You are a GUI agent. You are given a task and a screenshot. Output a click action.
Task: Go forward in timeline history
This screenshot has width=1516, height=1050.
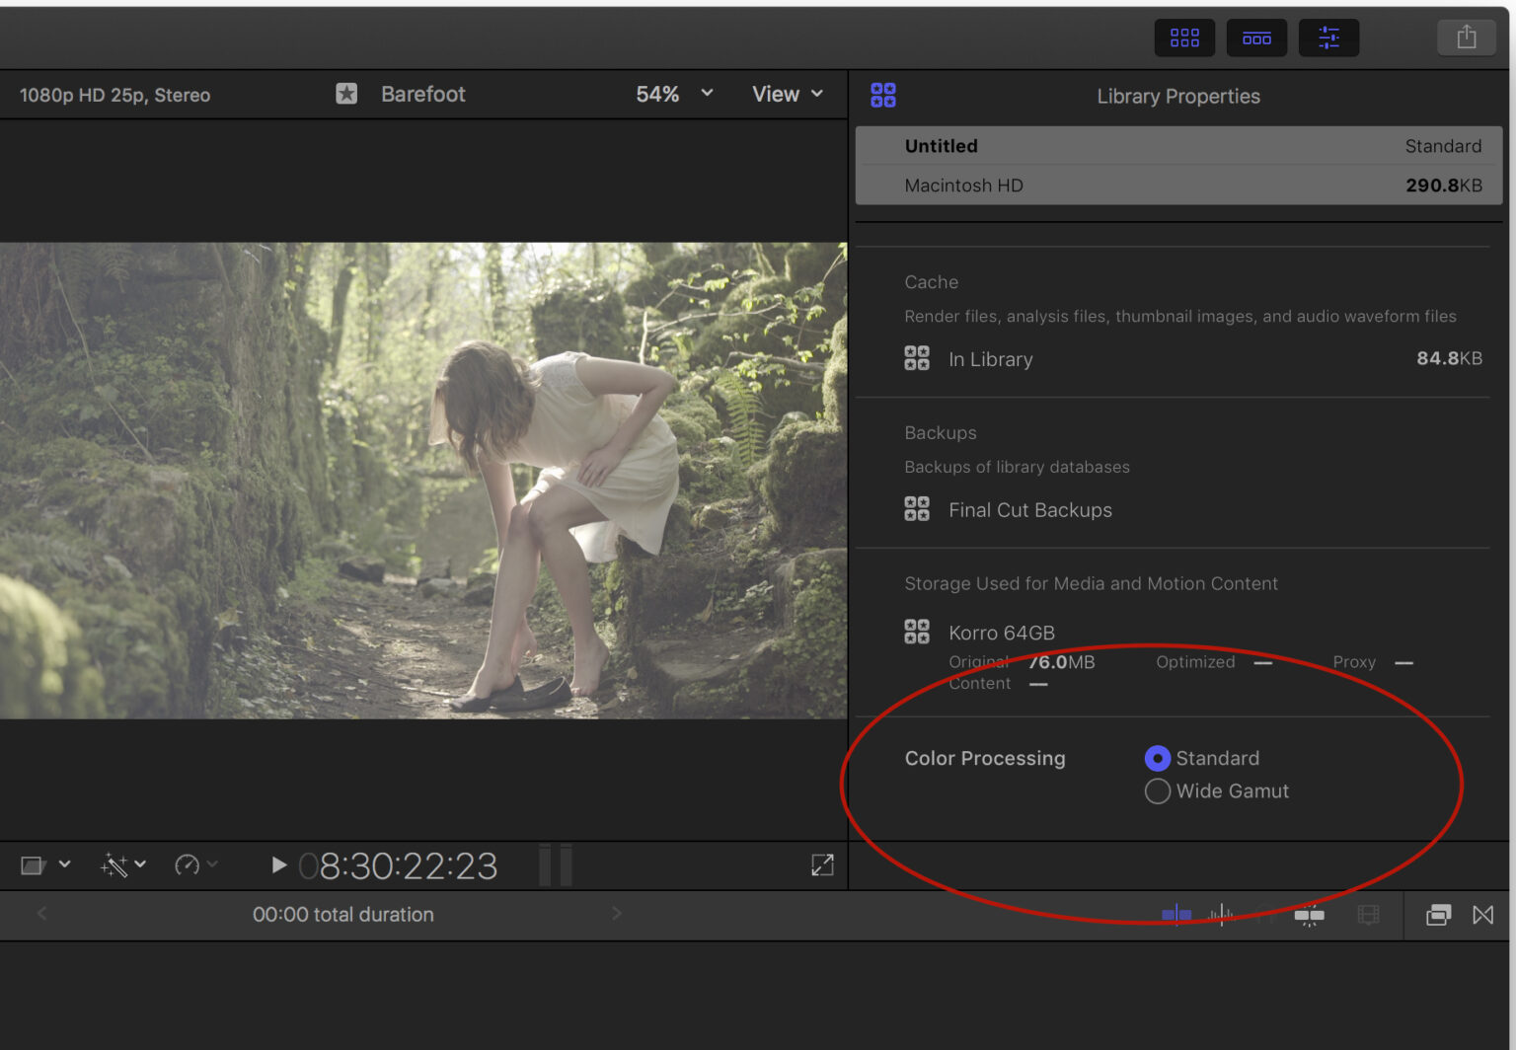click(x=617, y=914)
